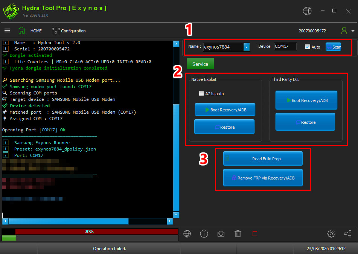Click Remove FRP via Recovery/ADB

pos(263,178)
